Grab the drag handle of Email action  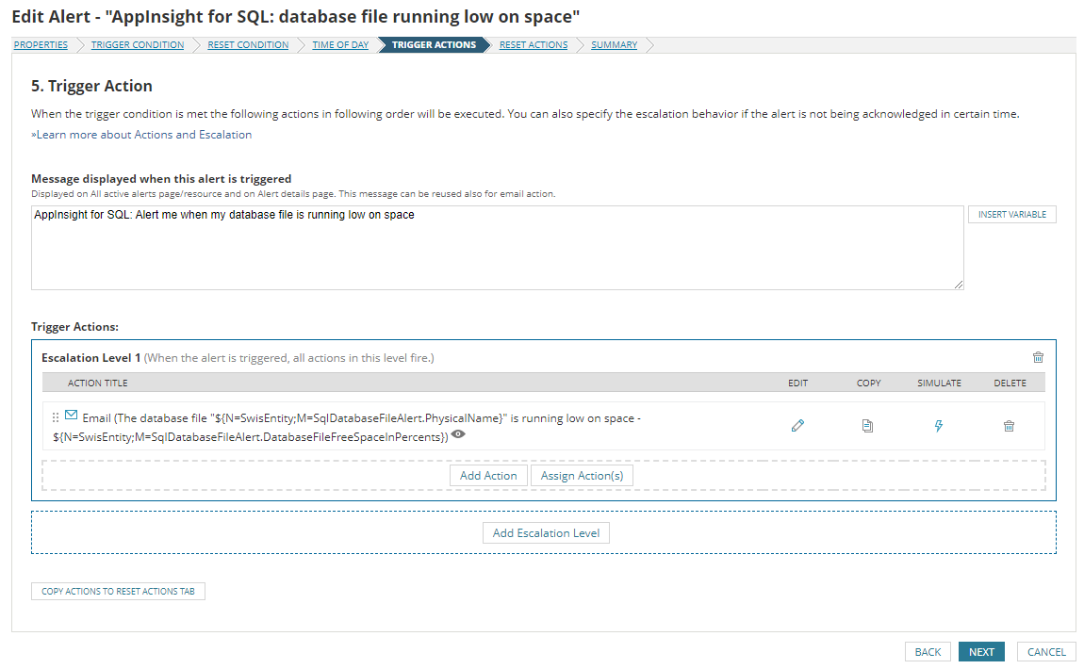click(56, 417)
